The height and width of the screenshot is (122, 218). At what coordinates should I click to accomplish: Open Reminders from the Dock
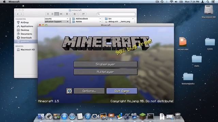pos(80,116)
